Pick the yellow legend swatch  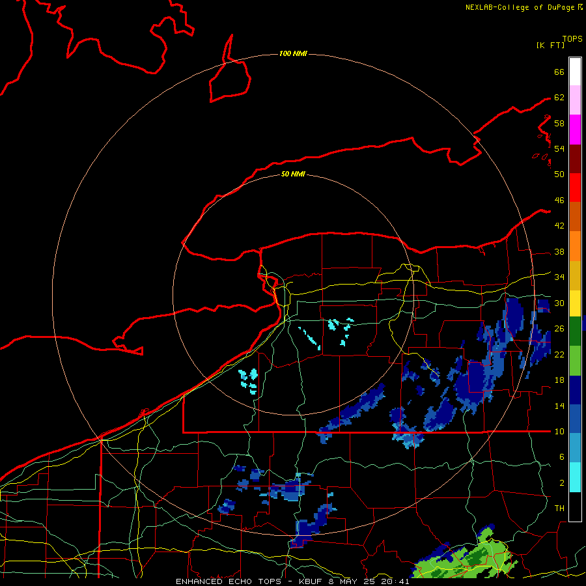[575, 303]
